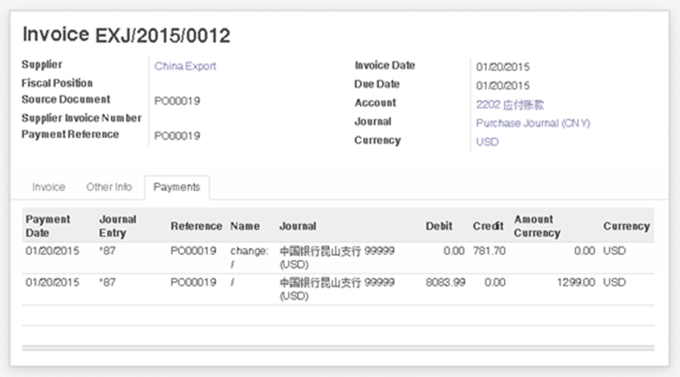Sort by Payment Date column header
680x377 pixels.
point(47,226)
